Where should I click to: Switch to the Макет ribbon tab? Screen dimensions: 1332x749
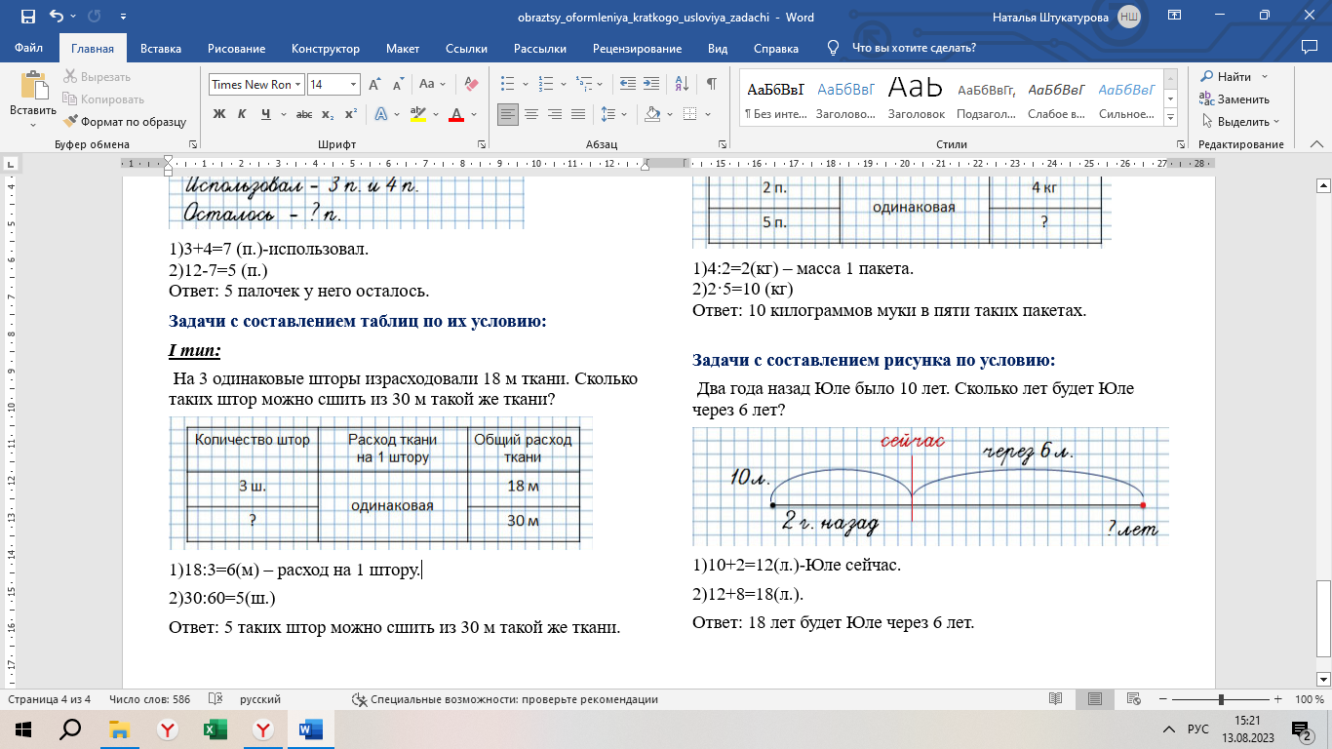point(403,48)
